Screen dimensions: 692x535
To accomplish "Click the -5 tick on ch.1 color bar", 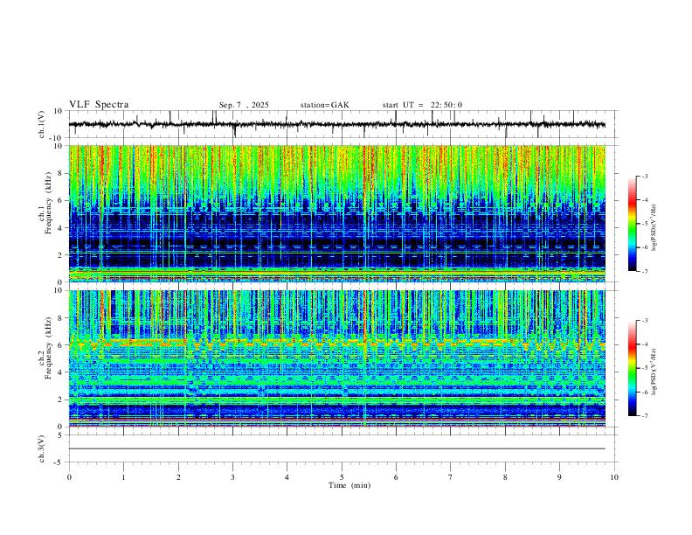I will pos(644,224).
